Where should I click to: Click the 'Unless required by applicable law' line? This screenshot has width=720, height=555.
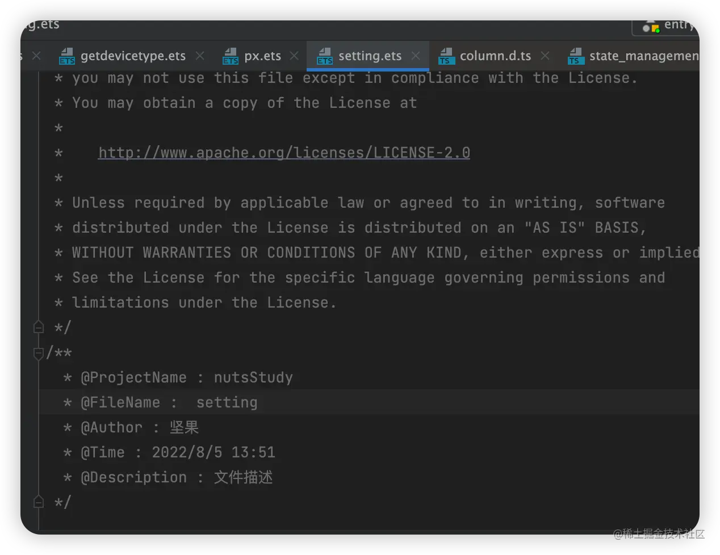click(x=359, y=203)
